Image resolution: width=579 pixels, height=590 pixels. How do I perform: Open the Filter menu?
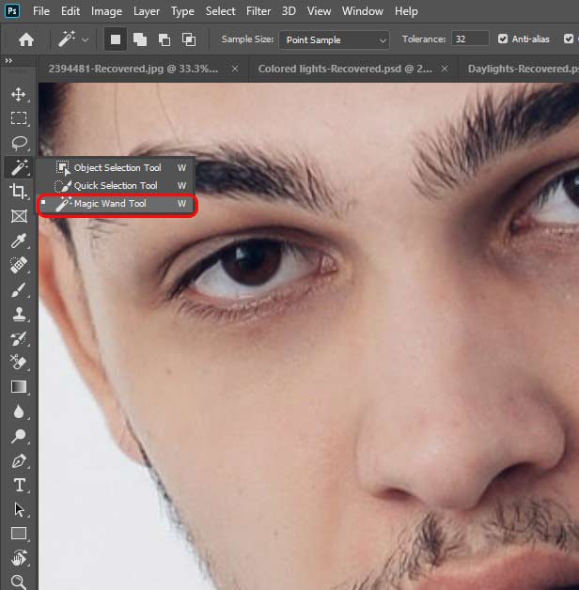pyautogui.click(x=258, y=11)
